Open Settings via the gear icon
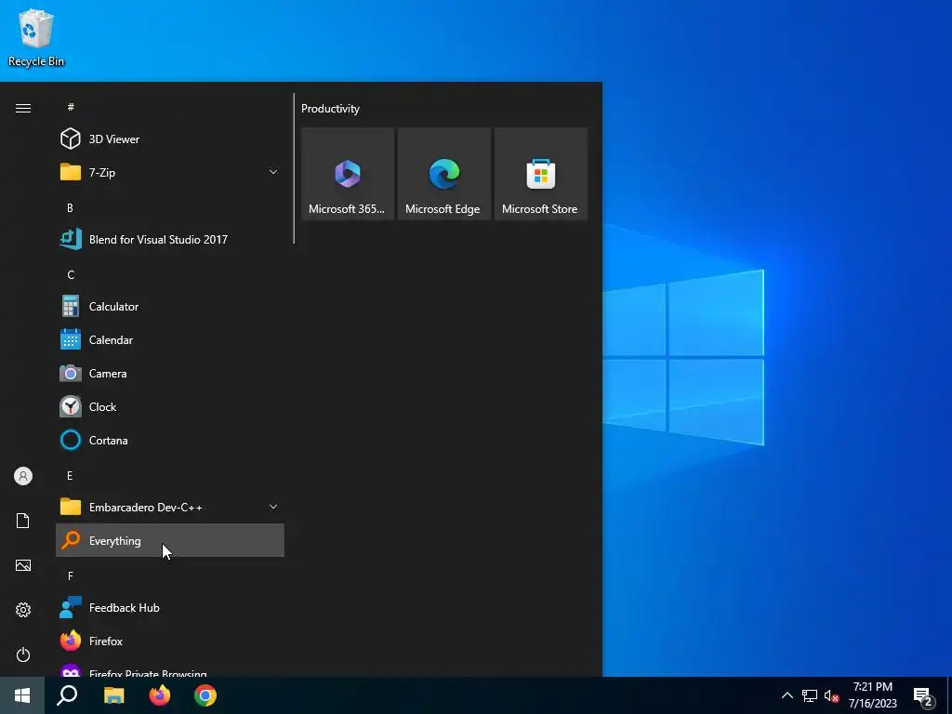Screen dimensions: 952x714 click(x=23, y=610)
